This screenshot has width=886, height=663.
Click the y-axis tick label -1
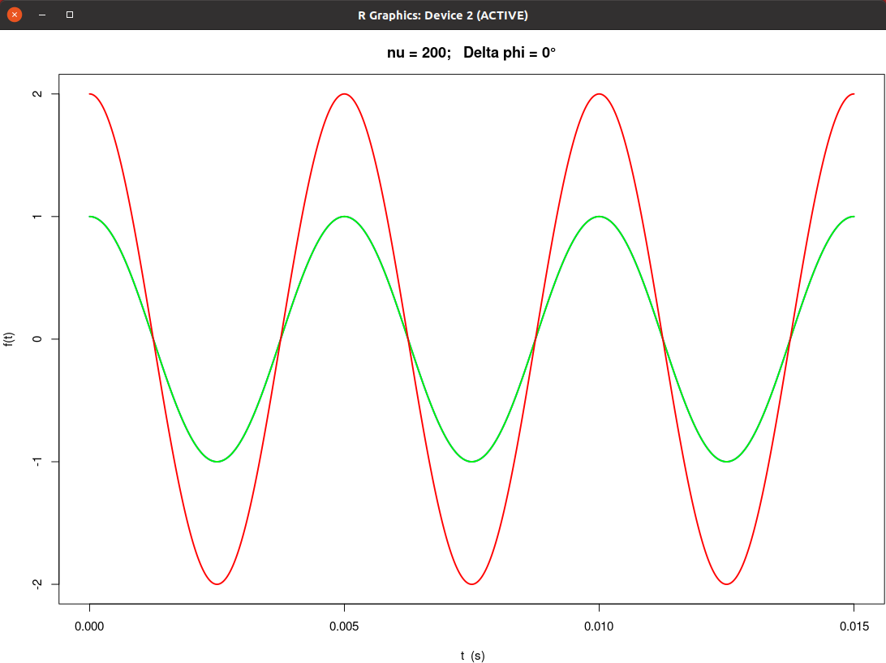(37, 462)
